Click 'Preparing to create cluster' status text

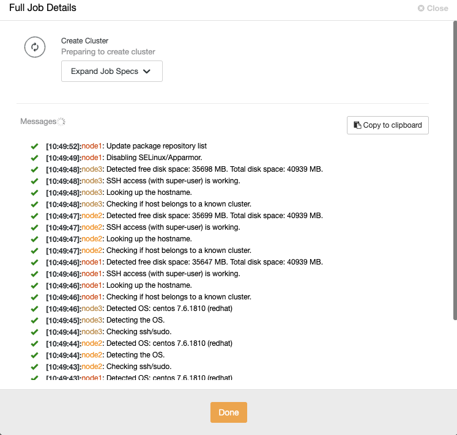pyautogui.click(x=108, y=52)
